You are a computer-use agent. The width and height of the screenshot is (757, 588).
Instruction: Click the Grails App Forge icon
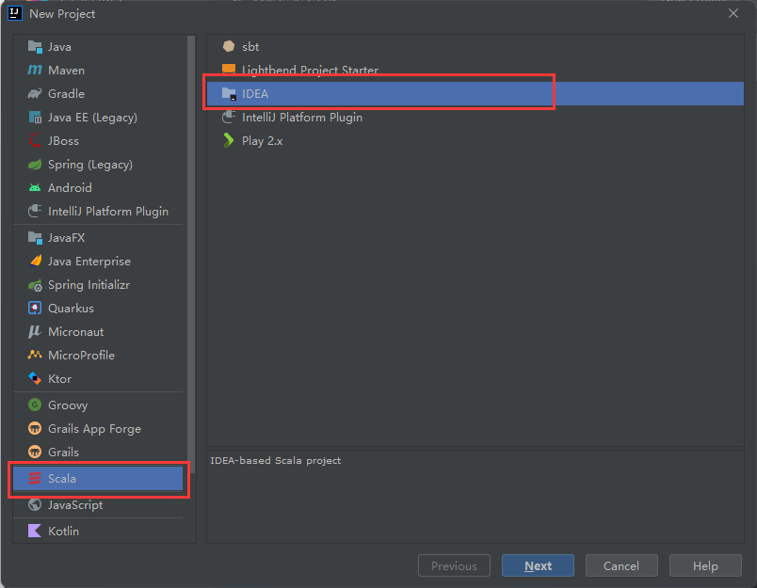pyautogui.click(x=35, y=428)
